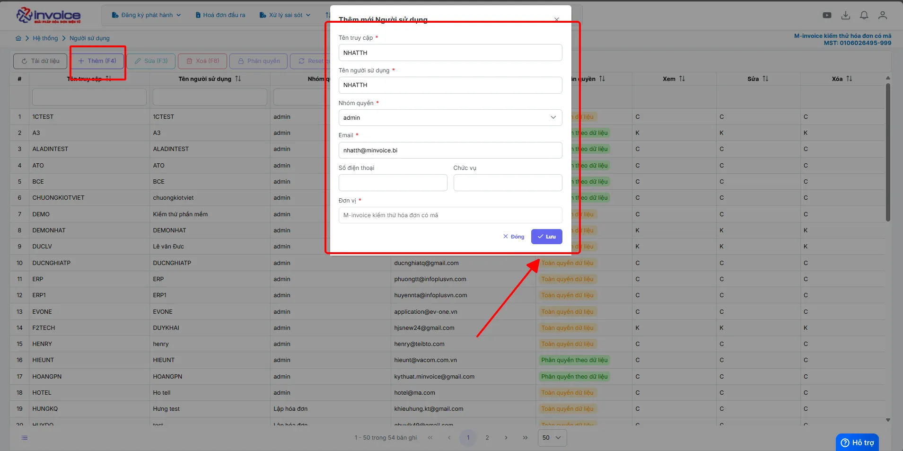Viewport: 903px width, 451px height.
Task: Click HOTEL's Toàn quyền dữ liệu tag
Action: 567,393
